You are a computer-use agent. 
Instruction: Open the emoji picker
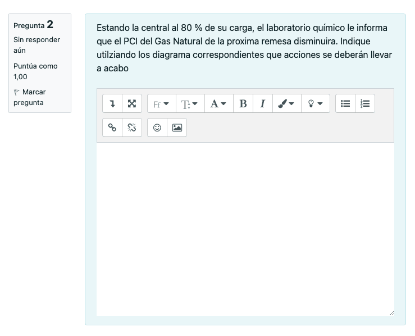157,128
